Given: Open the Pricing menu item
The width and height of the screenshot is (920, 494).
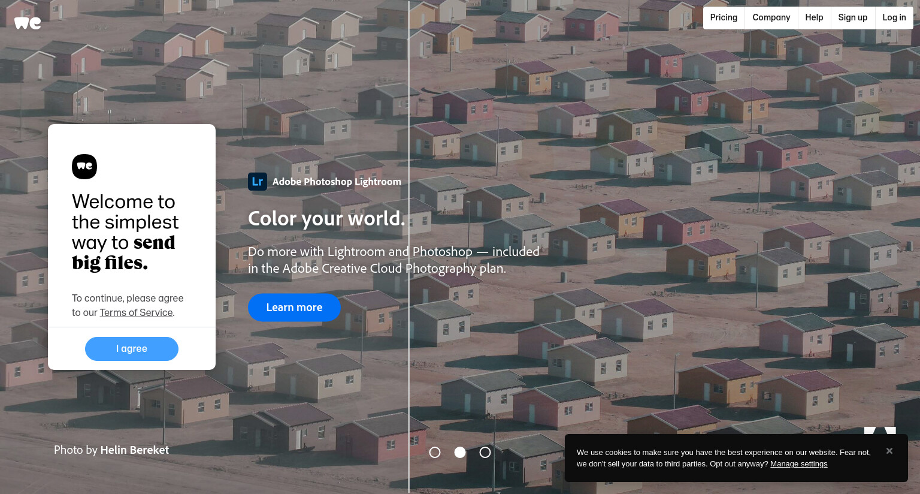Looking at the screenshot, I should (x=724, y=17).
